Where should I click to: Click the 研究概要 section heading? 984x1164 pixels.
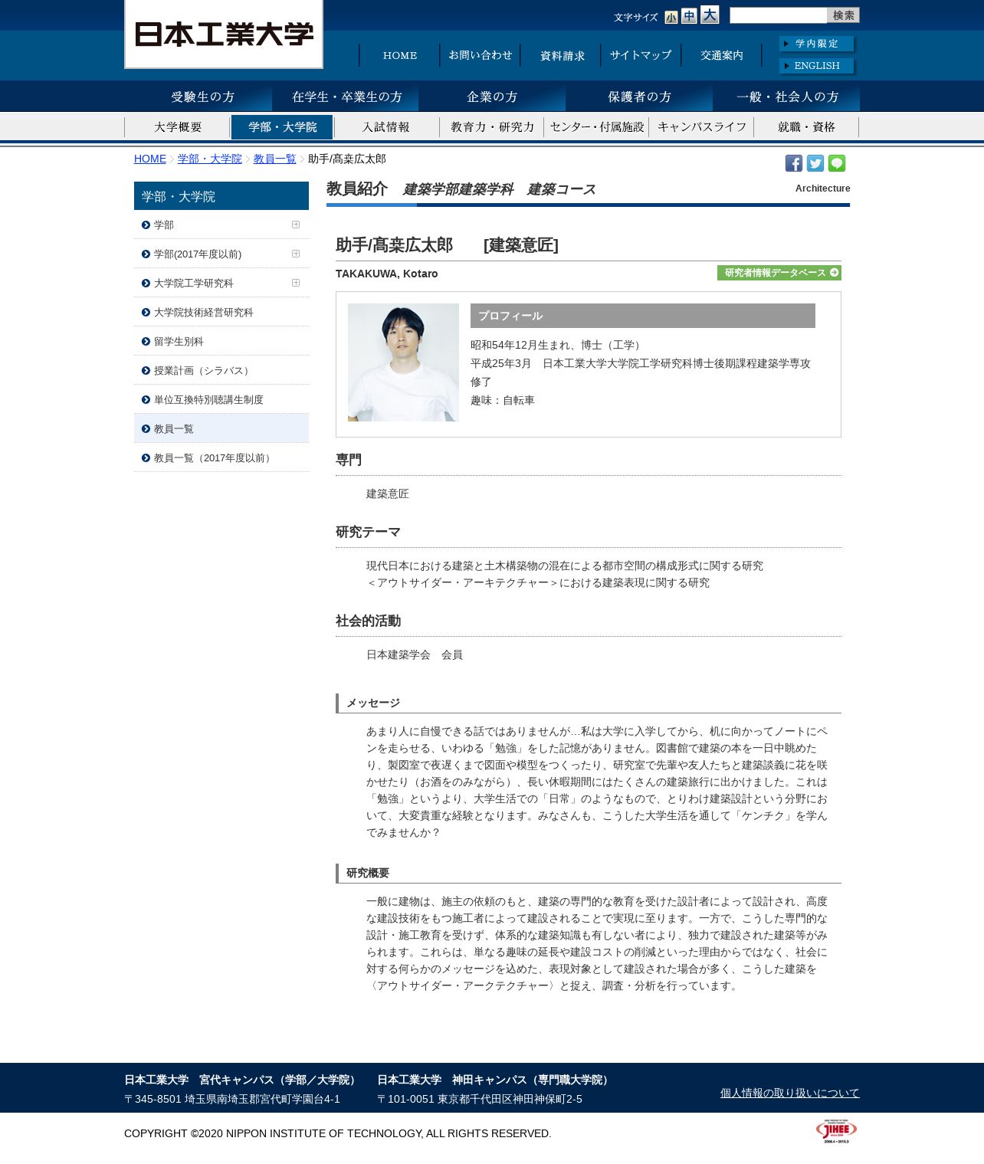[368, 873]
